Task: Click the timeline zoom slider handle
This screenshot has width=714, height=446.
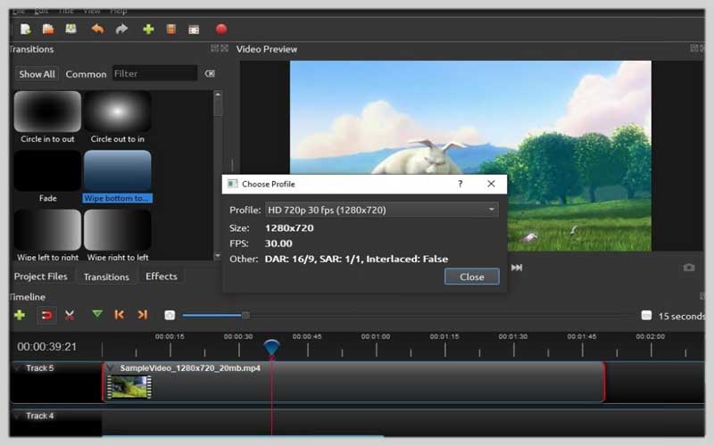Action: click(x=245, y=315)
